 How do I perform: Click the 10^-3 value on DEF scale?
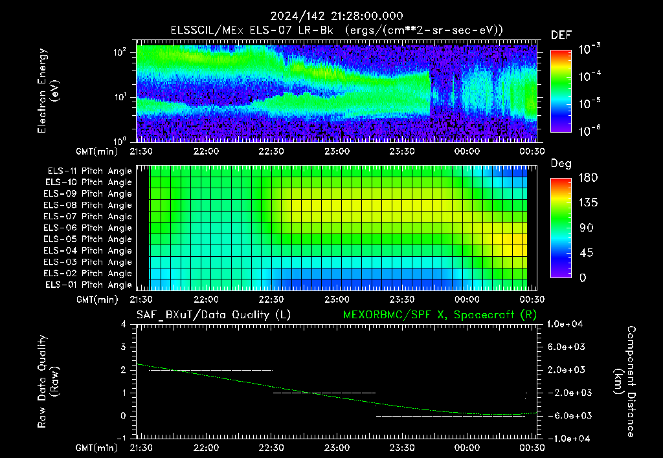point(589,49)
